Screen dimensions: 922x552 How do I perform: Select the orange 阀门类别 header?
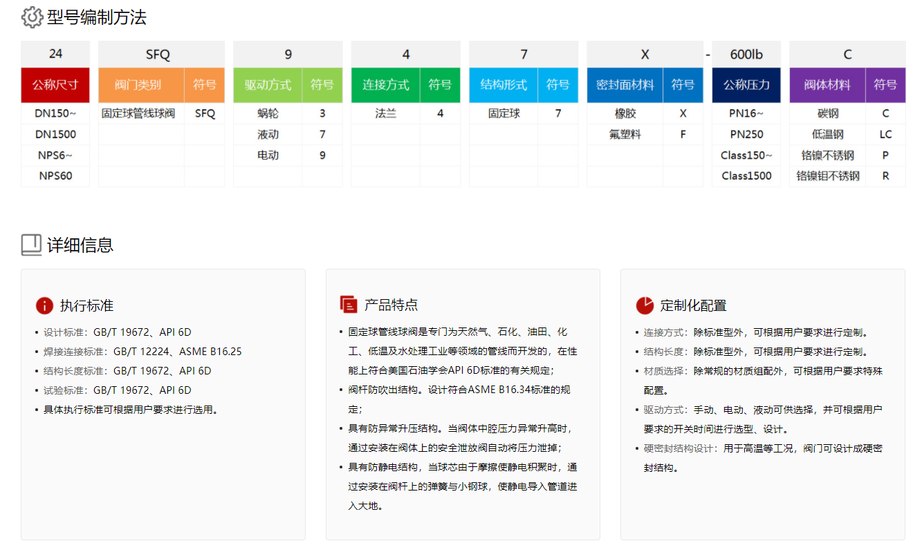coord(141,85)
